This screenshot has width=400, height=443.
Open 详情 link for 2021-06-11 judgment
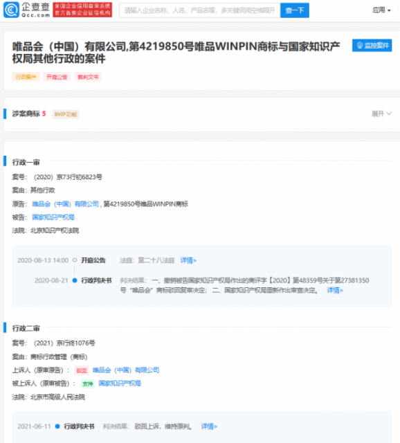(209, 426)
